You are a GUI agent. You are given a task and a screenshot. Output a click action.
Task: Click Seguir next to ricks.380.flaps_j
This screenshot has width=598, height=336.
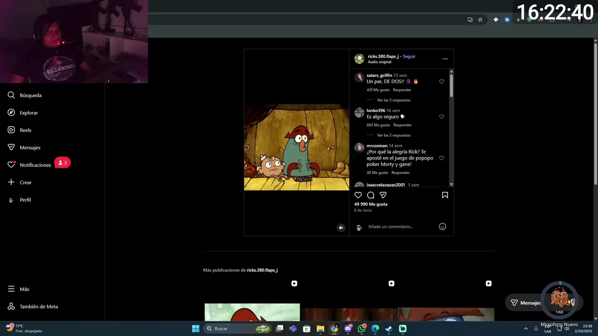pos(409,56)
